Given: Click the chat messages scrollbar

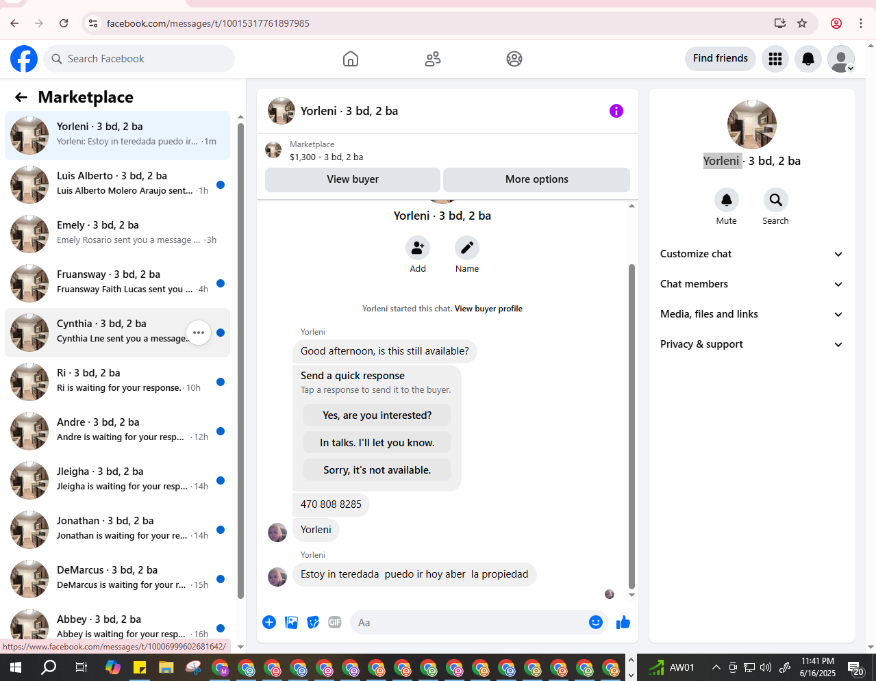Looking at the screenshot, I should click(x=631, y=426).
